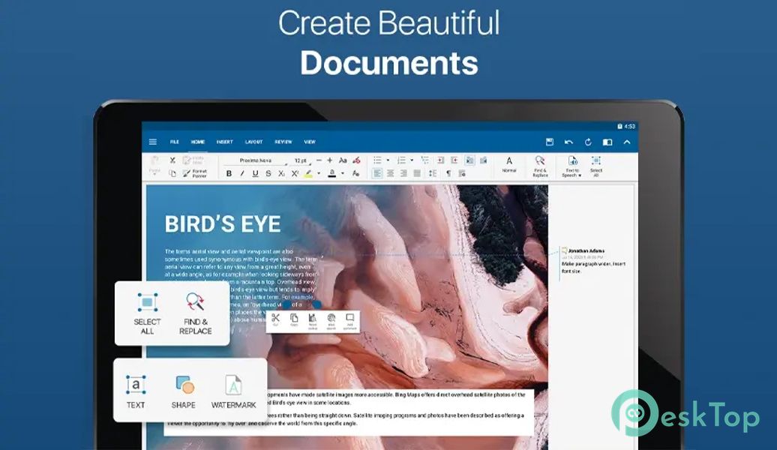Activate the Format Painter tool
Viewport: 777px width, 450px height.
pyautogui.click(x=195, y=173)
